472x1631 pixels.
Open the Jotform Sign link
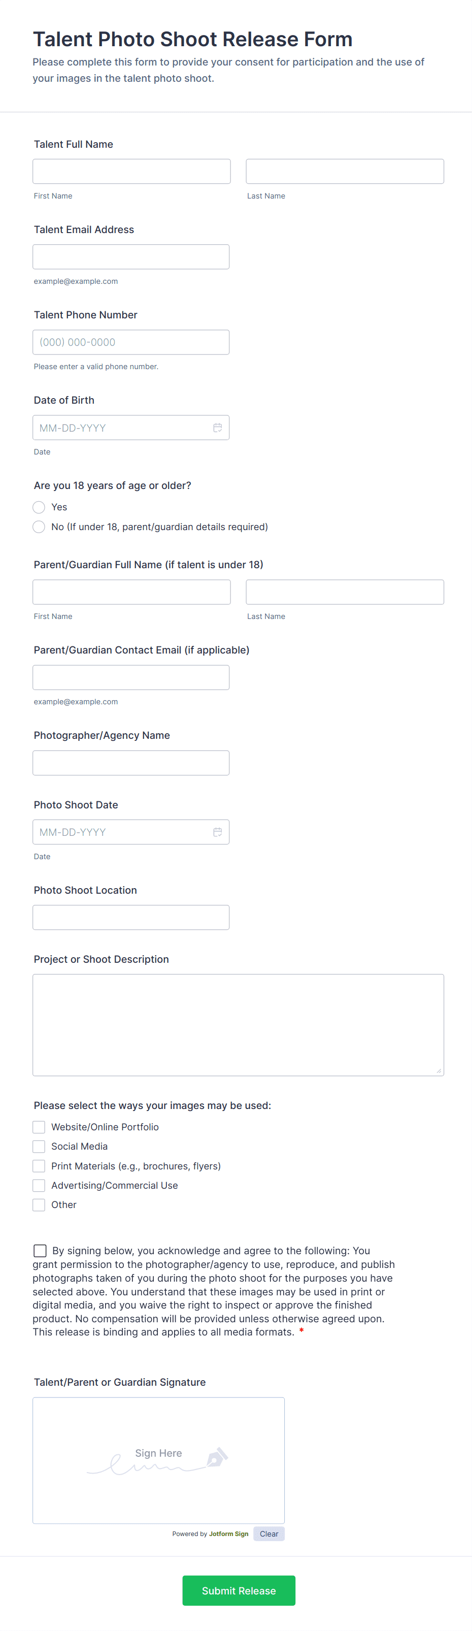pos(228,1534)
